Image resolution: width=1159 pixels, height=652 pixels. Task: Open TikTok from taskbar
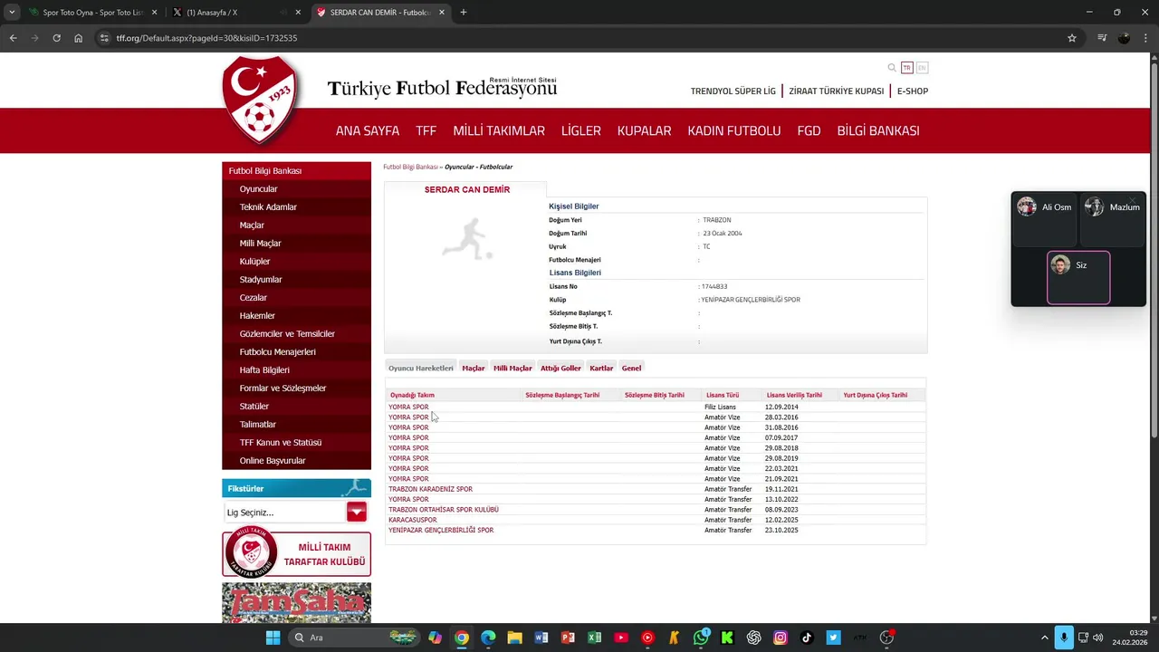[x=807, y=638]
